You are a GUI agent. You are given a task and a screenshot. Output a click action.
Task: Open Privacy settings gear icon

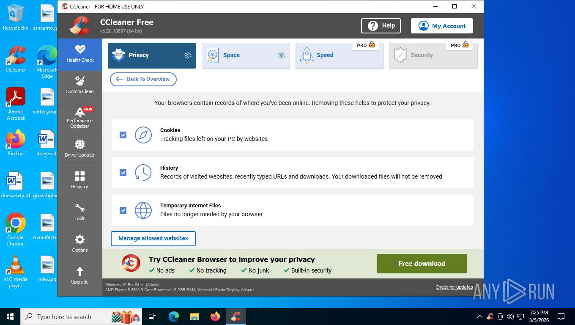click(188, 55)
